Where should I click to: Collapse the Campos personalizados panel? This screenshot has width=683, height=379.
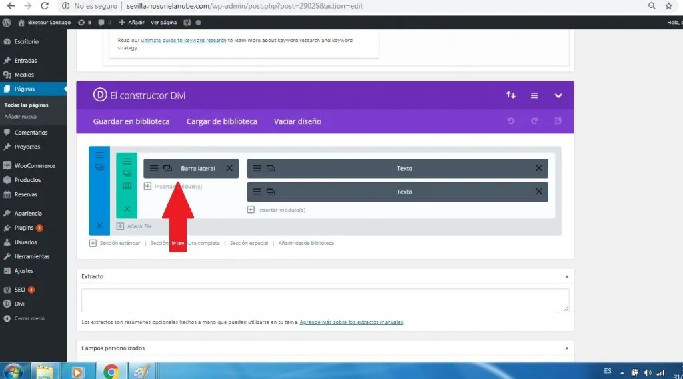pyautogui.click(x=566, y=348)
